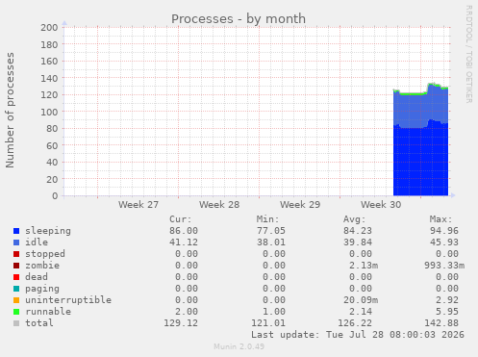This screenshot has height=357, width=478.
Task: Click the 'Last update' timestamp line
Action: point(358,335)
